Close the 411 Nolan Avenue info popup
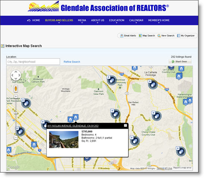This screenshot has height=178, width=204. [125, 126]
